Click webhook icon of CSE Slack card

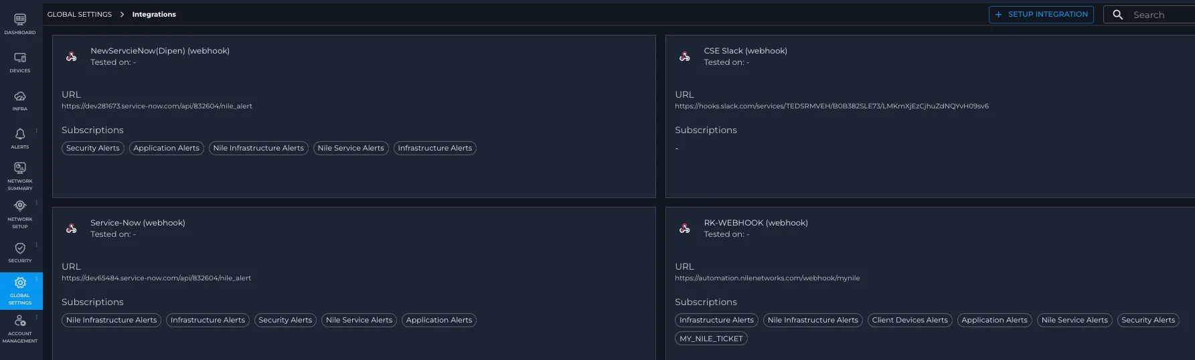[685, 56]
